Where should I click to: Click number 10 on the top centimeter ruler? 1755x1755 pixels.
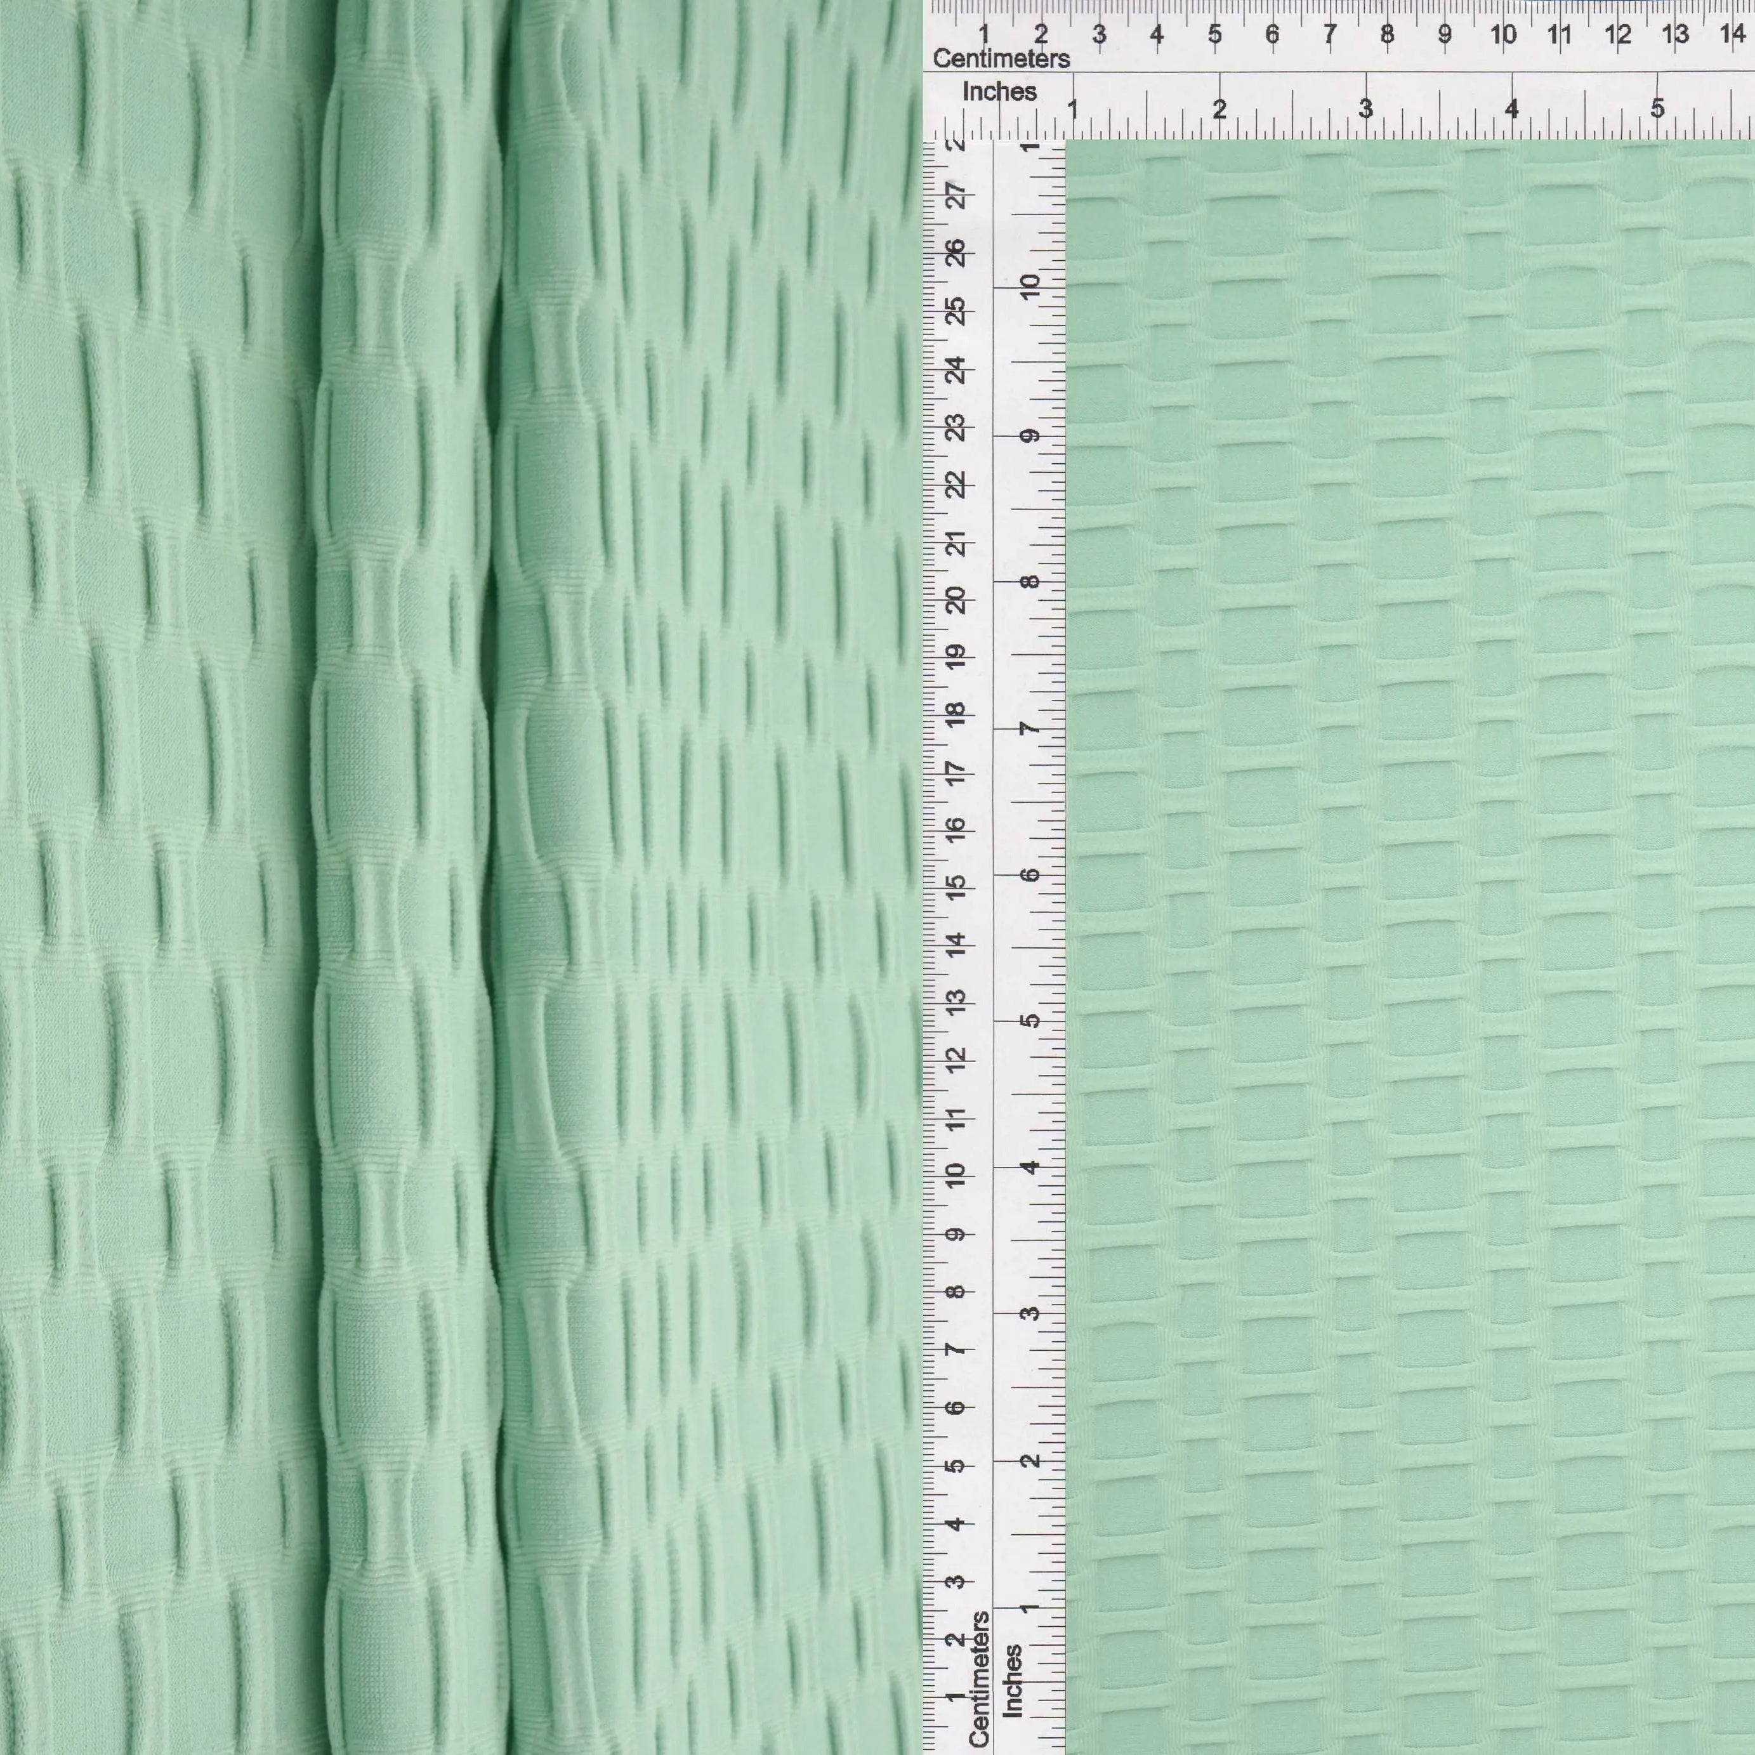coord(1502,34)
